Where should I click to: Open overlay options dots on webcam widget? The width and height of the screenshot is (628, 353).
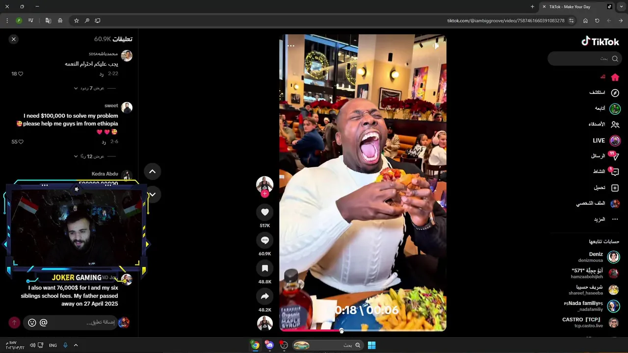pos(45,185)
